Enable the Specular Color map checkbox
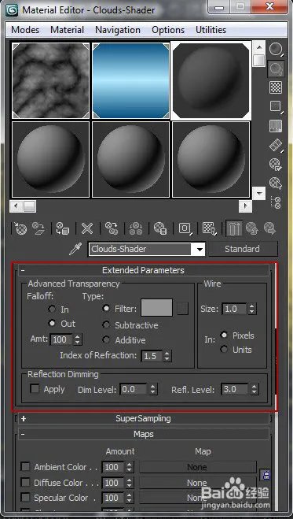The height and width of the screenshot is (519, 293). pos(25,497)
